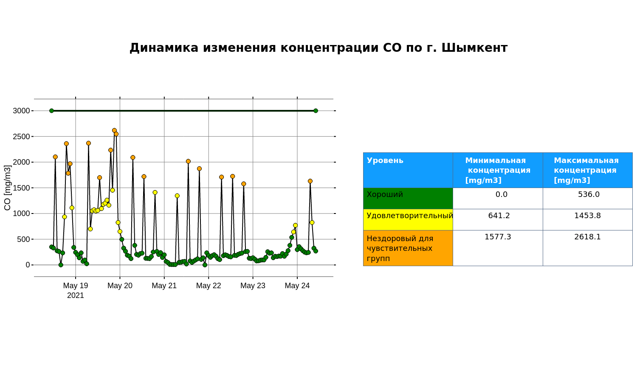Click the highest orange peak marker near May 20

114,131
